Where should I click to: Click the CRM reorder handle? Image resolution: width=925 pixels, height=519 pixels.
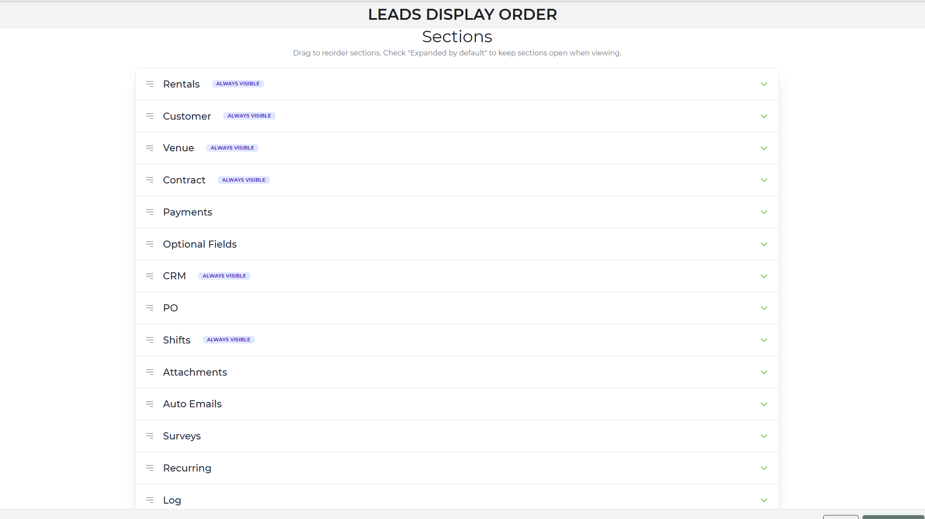tap(150, 276)
